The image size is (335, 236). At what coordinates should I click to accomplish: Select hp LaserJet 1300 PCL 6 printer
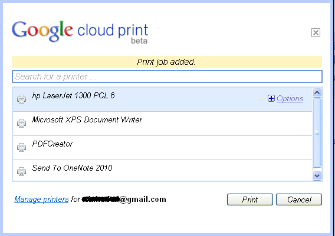point(162,99)
